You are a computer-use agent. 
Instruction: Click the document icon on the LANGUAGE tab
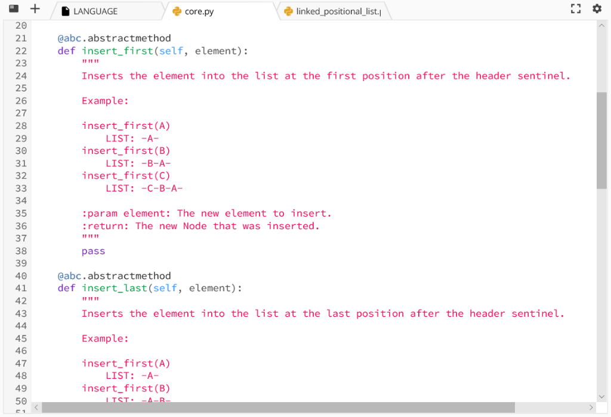(66, 10)
